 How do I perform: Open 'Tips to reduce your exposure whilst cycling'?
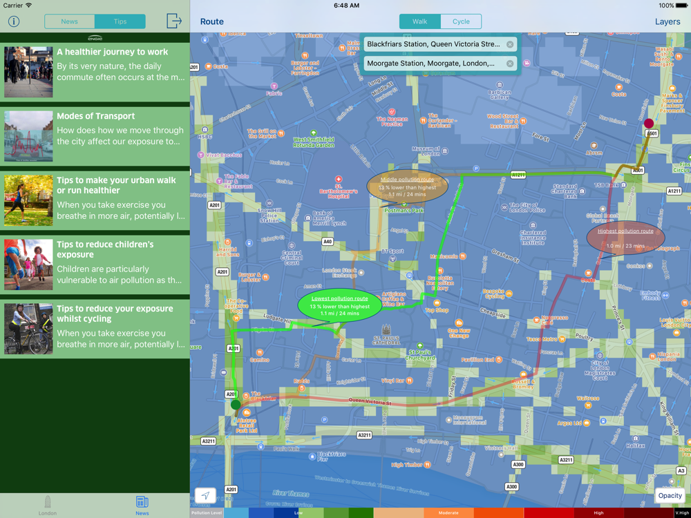tap(95, 329)
